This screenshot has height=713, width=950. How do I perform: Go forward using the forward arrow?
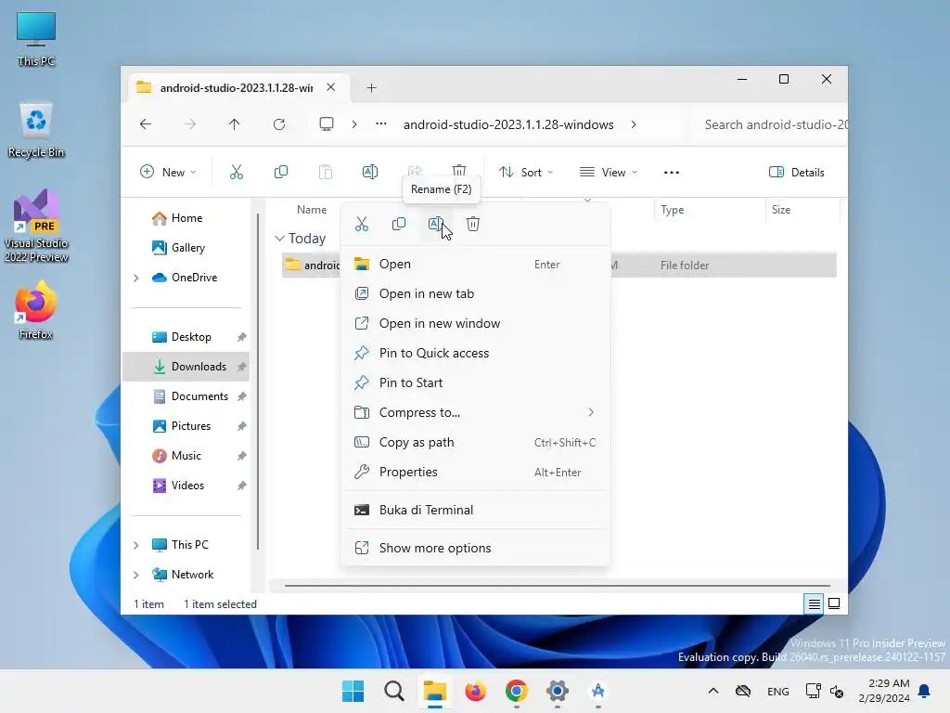pos(189,124)
